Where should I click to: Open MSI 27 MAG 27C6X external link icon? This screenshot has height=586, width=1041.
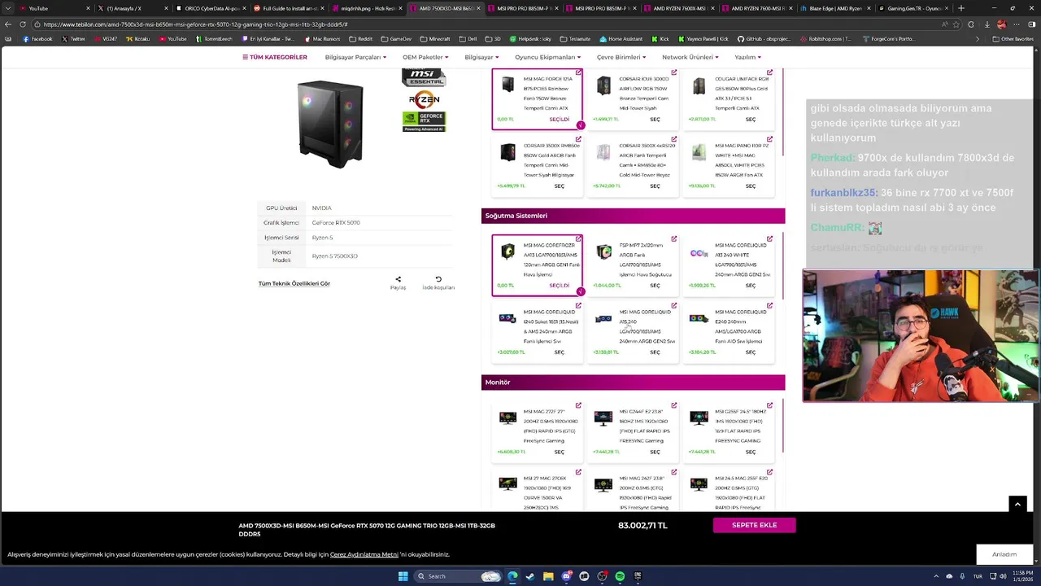(x=578, y=472)
